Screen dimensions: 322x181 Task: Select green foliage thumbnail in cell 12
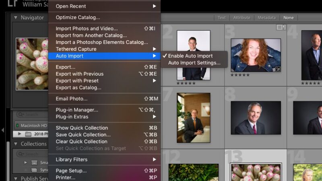coord(194,173)
